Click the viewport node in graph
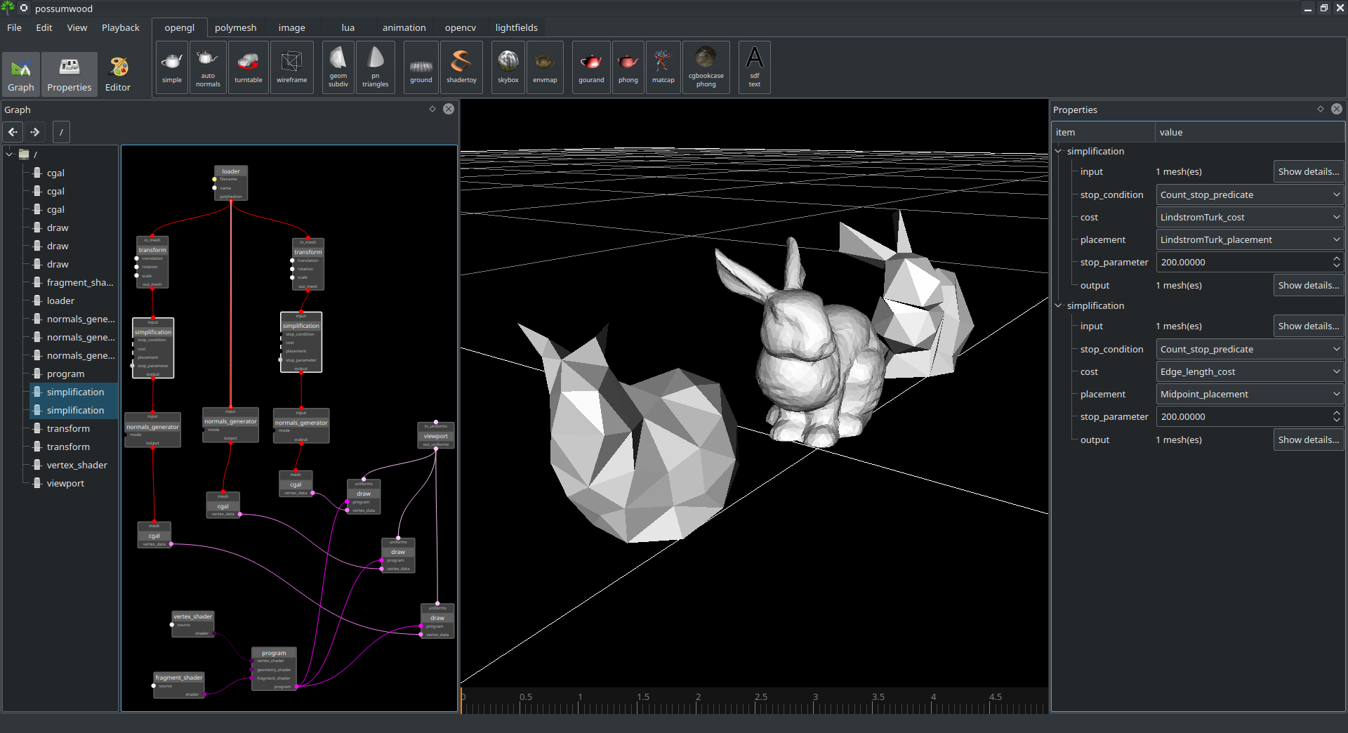This screenshot has width=1348, height=733. (x=436, y=436)
